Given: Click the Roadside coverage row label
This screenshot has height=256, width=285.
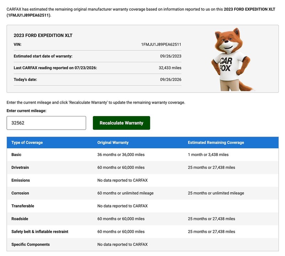Looking at the screenshot, I should click(x=20, y=219).
